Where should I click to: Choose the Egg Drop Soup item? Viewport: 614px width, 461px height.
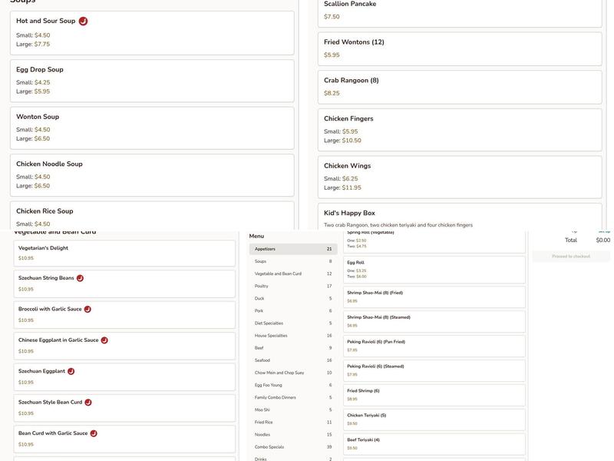tap(152, 81)
